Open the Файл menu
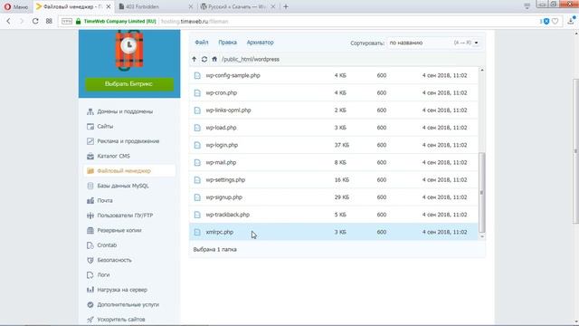The height and width of the screenshot is (326, 579). point(202,43)
